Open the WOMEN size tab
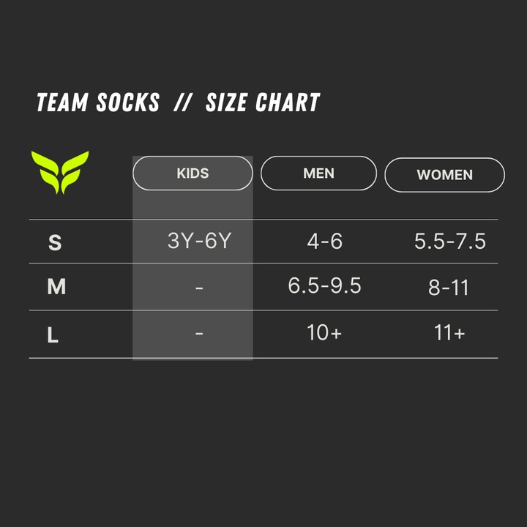The image size is (527, 527). (444, 175)
